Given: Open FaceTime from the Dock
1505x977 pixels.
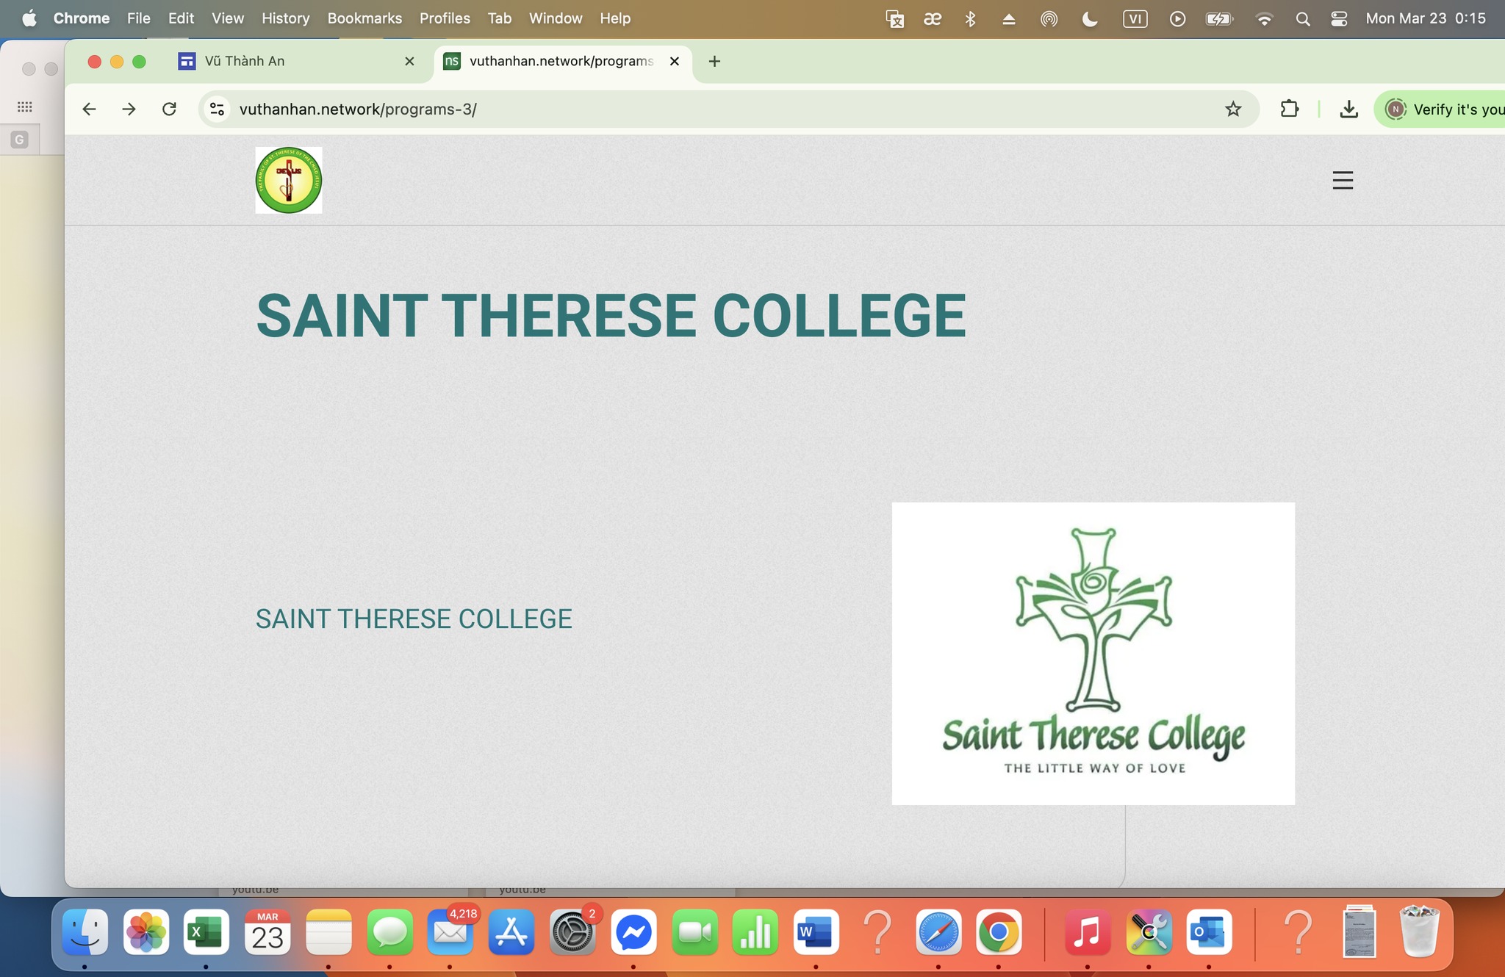Looking at the screenshot, I should pyautogui.click(x=694, y=932).
